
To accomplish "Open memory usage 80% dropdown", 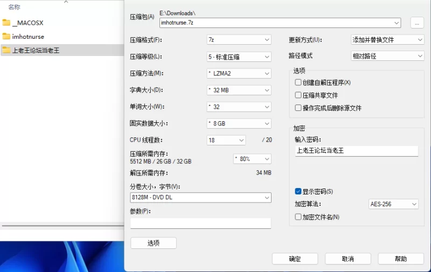I will [252, 159].
